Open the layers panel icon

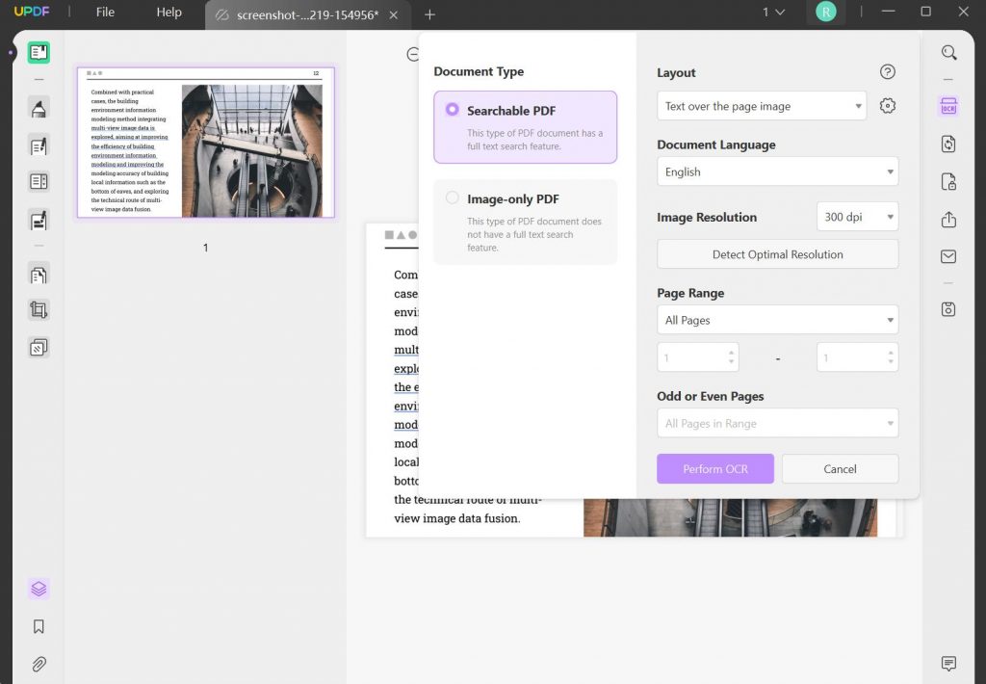[x=39, y=589]
